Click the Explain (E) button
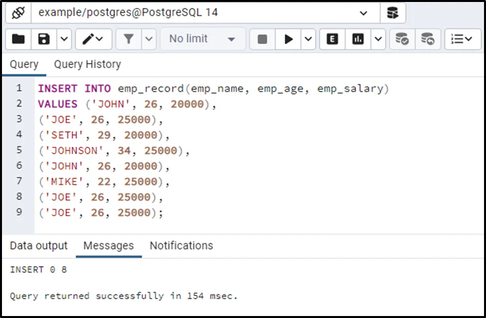486x318 pixels. coord(332,39)
